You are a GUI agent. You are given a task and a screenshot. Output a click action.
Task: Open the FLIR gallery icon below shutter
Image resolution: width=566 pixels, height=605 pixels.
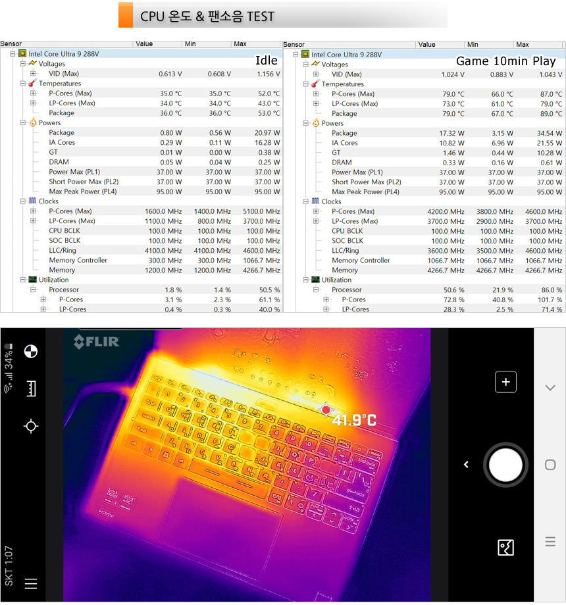coord(505,548)
